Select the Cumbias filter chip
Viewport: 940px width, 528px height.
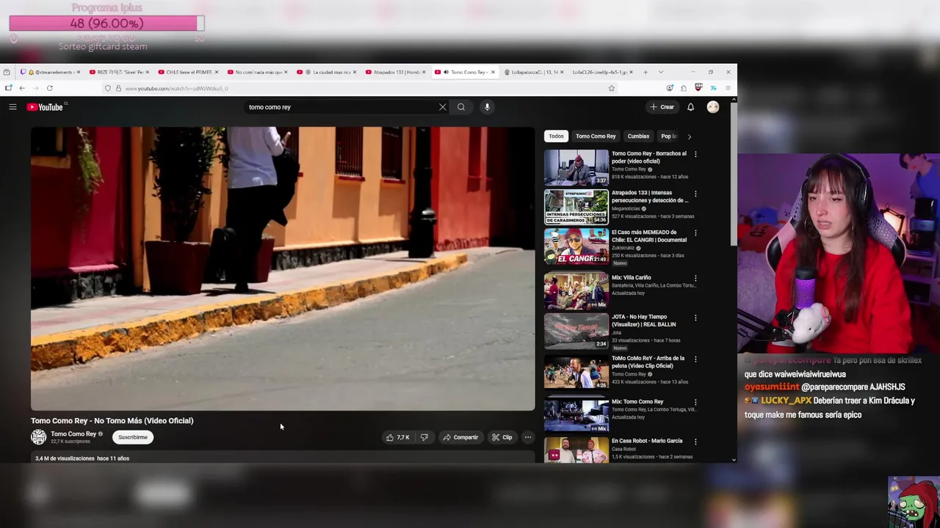coord(638,136)
